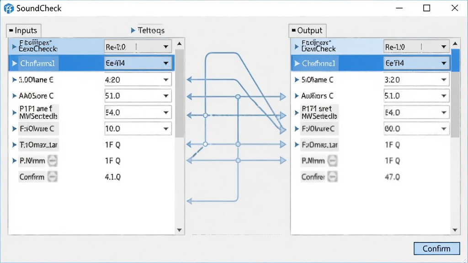Screen dimensions: 468x263
Task: Expand the Teltoqs section triangle
Action: click(133, 31)
